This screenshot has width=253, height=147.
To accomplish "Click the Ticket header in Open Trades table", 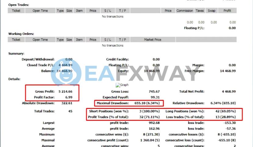I will [16, 11].
